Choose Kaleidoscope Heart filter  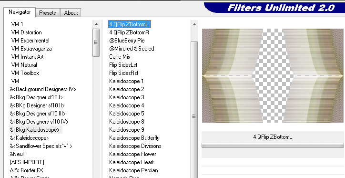132,162
